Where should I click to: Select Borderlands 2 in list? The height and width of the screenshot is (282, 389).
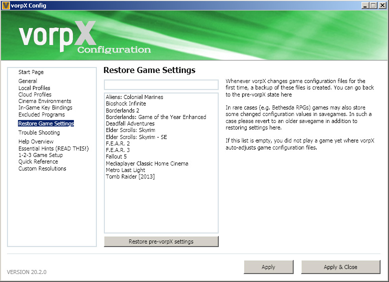(x=122, y=110)
